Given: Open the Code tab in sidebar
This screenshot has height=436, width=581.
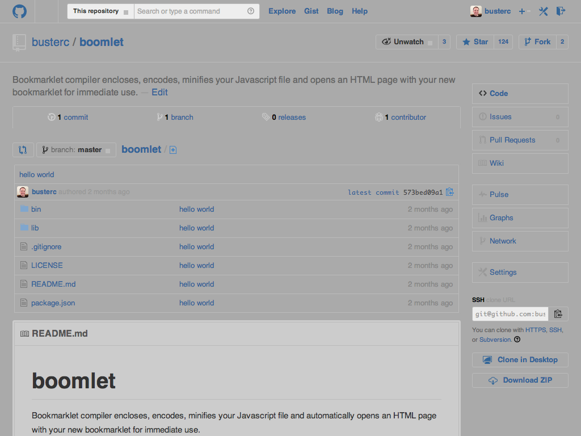Looking at the screenshot, I should click(520, 94).
